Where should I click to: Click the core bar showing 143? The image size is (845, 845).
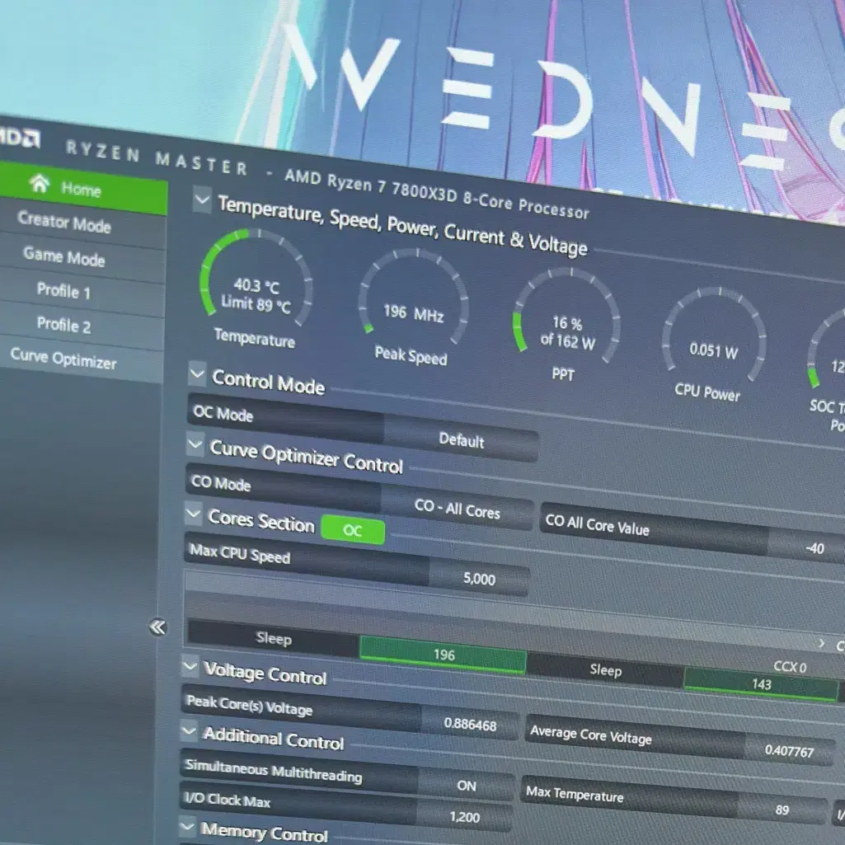(761, 684)
